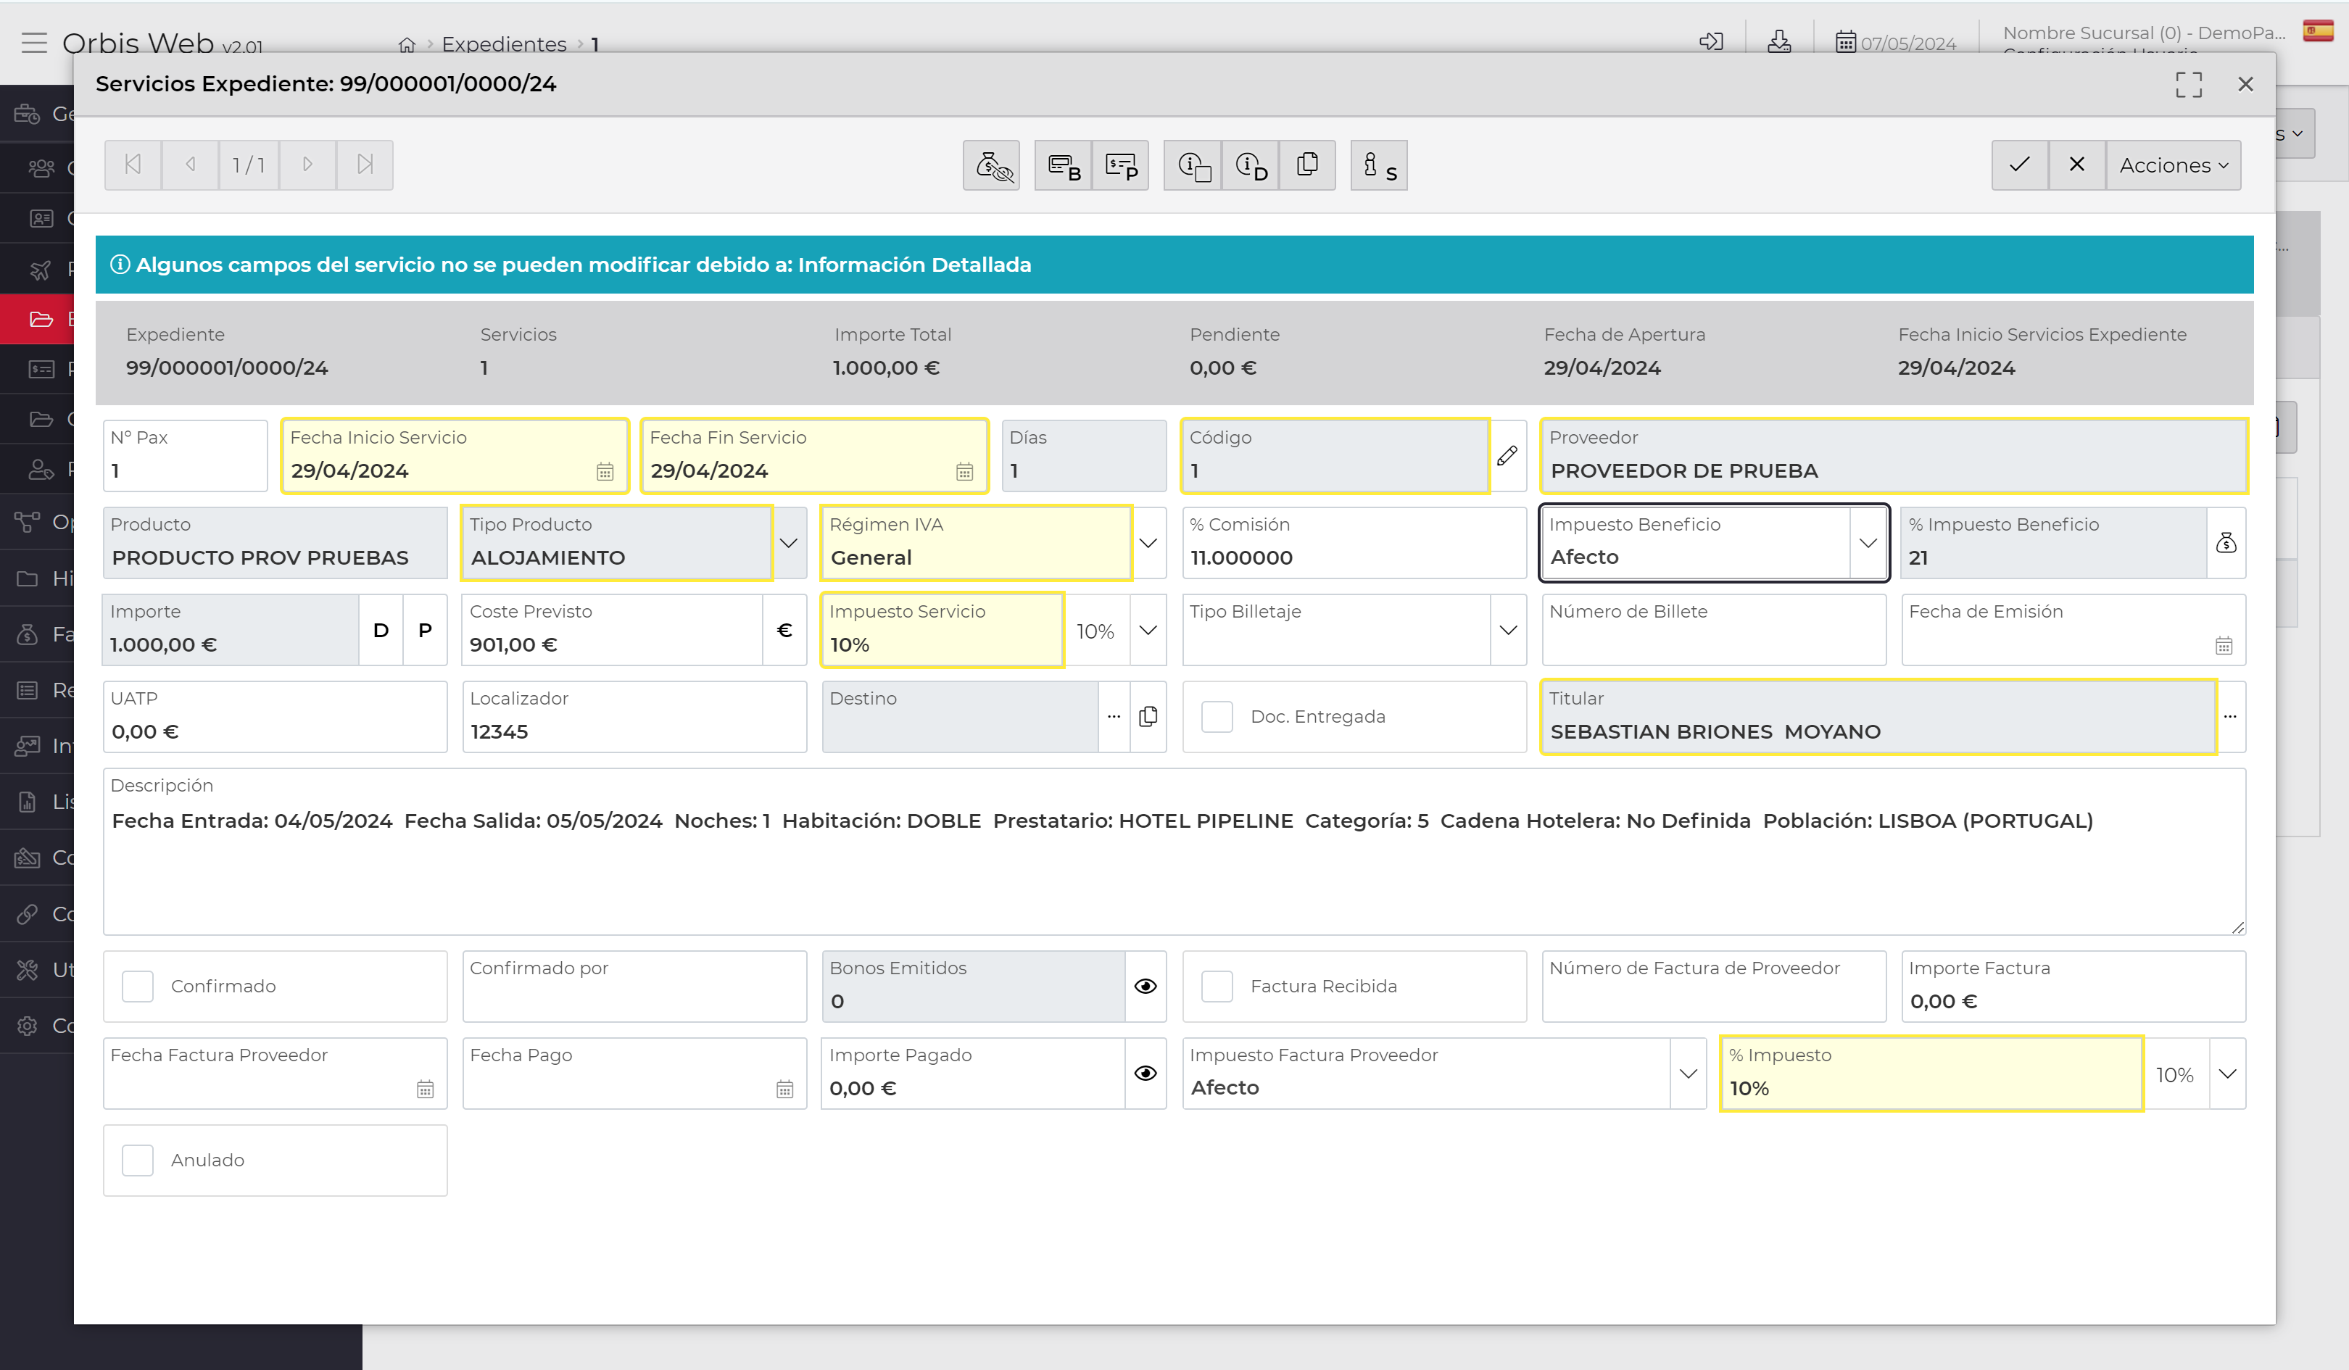The width and height of the screenshot is (2349, 1370).
Task: Cancel changes with the X toolbar button
Action: [x=2077, y=165]
